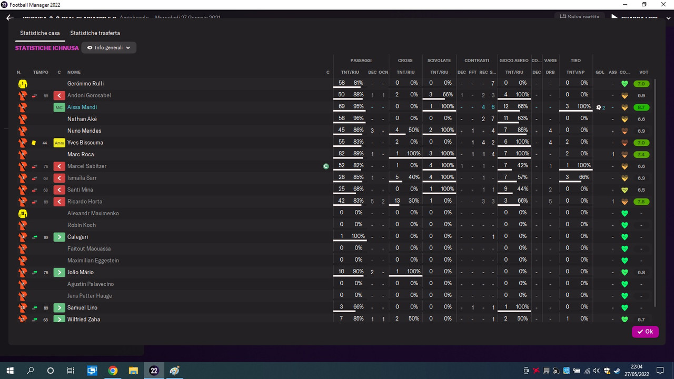Click Ricardo Horta's 7.8 rating badge
674x379 pixels.
641,202
